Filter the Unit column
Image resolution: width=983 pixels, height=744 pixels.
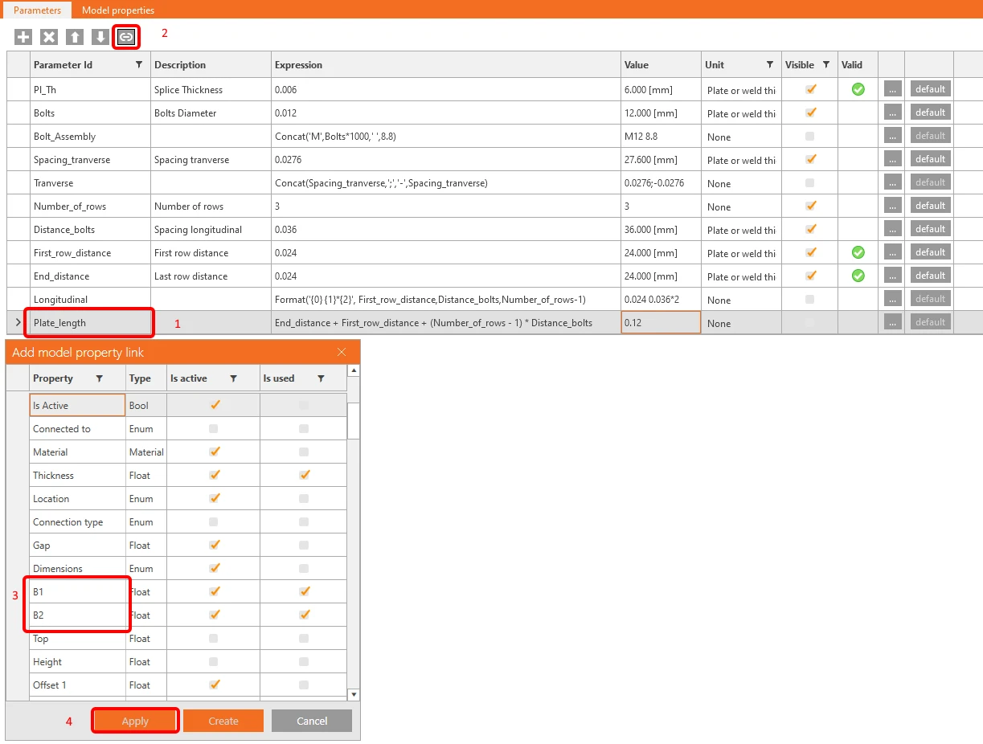(x=769, y=64)
